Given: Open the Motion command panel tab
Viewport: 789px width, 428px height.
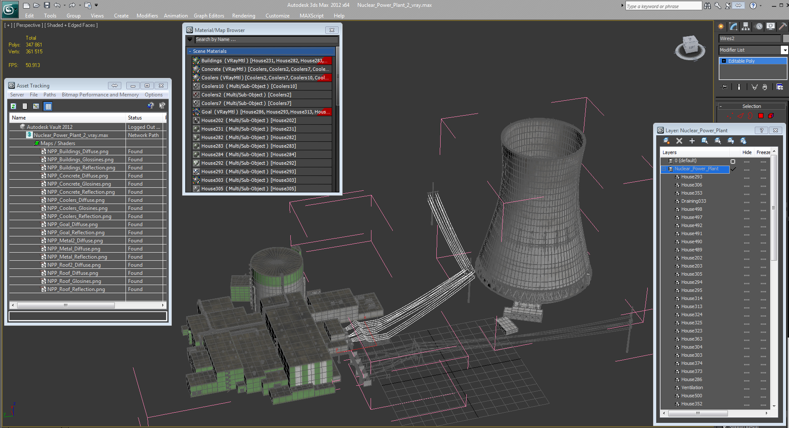Looking at the screenshot, I should pyautogui.click(x=758, y=26).
